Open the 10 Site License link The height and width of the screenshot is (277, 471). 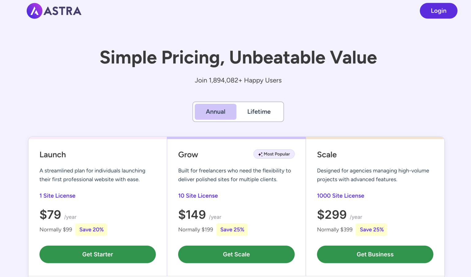click(x=198, y=196)
